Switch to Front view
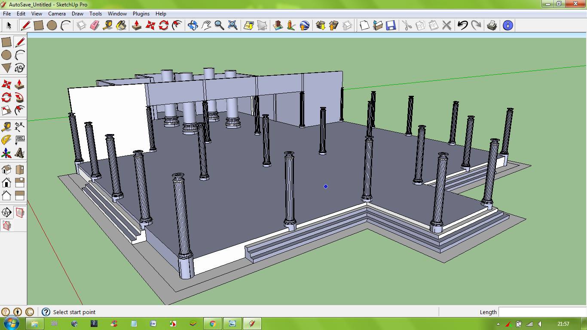The height and width of the screenshot is (330, 587). (6, 182)
